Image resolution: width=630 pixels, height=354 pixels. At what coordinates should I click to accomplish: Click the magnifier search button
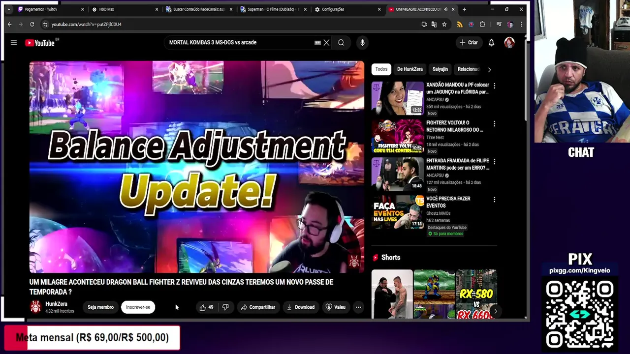pos(341,43)
